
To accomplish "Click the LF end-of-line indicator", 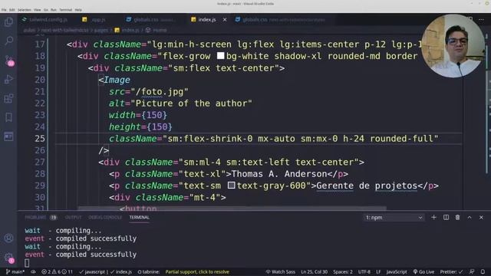I will click(x=378, y=272).
